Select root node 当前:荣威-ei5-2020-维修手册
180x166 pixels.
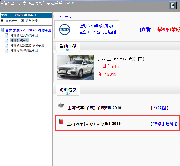click(x=28, y=30)
